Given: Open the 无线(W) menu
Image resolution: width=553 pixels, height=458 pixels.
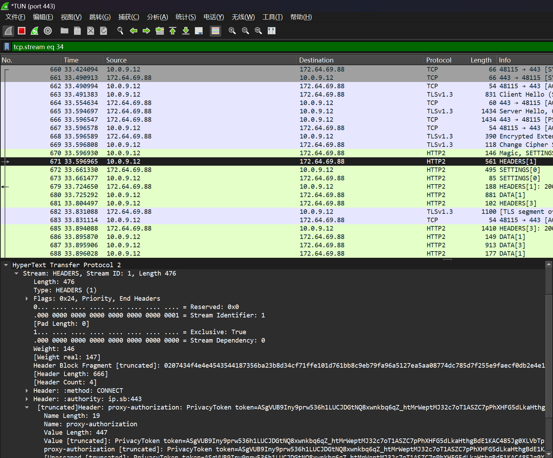Looking at the screenshot, I should coord(243,17).
